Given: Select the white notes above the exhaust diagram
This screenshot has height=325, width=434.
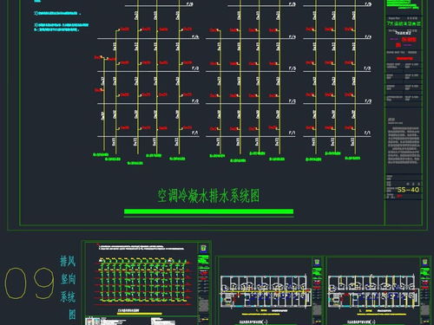Looking at the screenshot, I should (141, 247).
